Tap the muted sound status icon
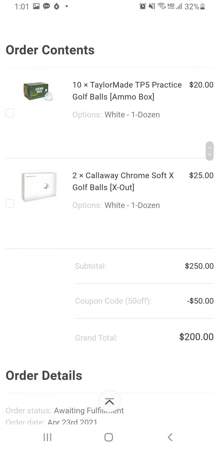This screenshot has width=219, height=450. [x=152, y=6]
